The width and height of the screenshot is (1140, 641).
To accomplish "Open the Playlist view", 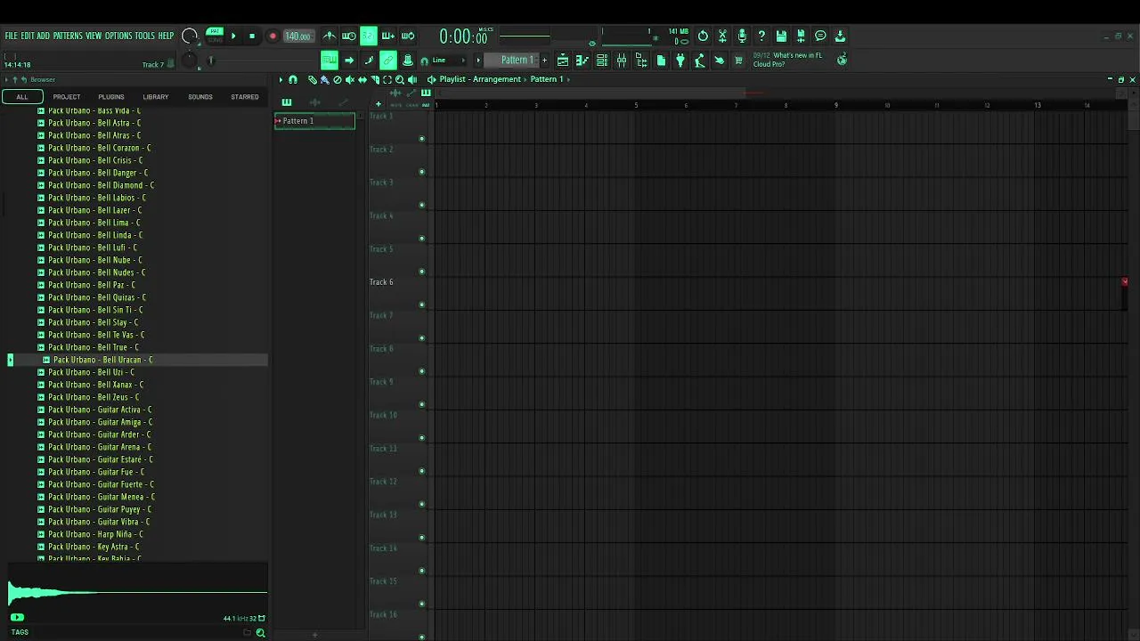I will [x=563, y=61].
